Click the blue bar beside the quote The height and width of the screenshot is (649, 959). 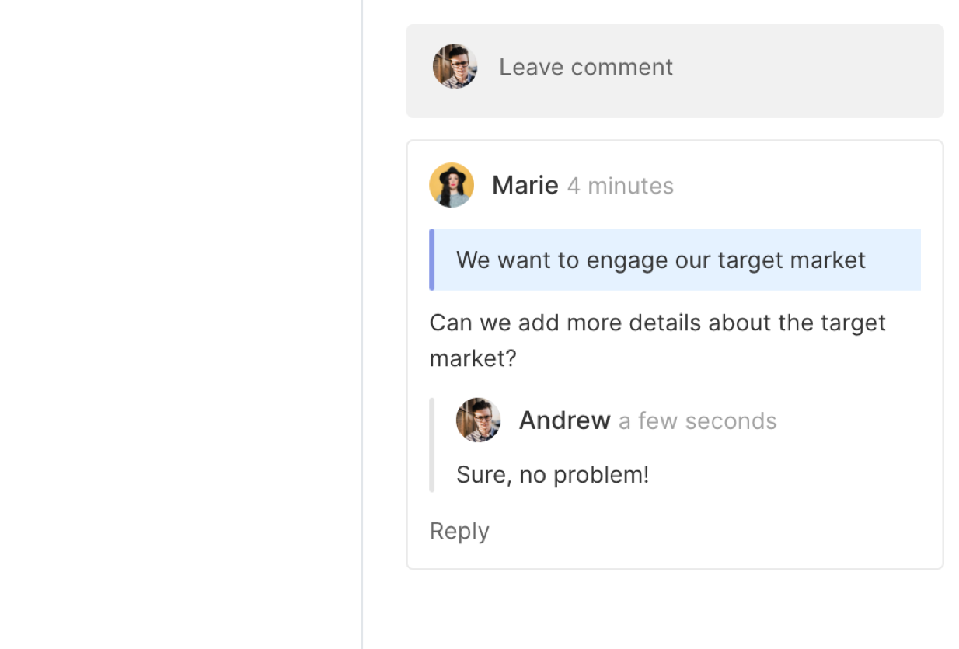pos(432,260)
